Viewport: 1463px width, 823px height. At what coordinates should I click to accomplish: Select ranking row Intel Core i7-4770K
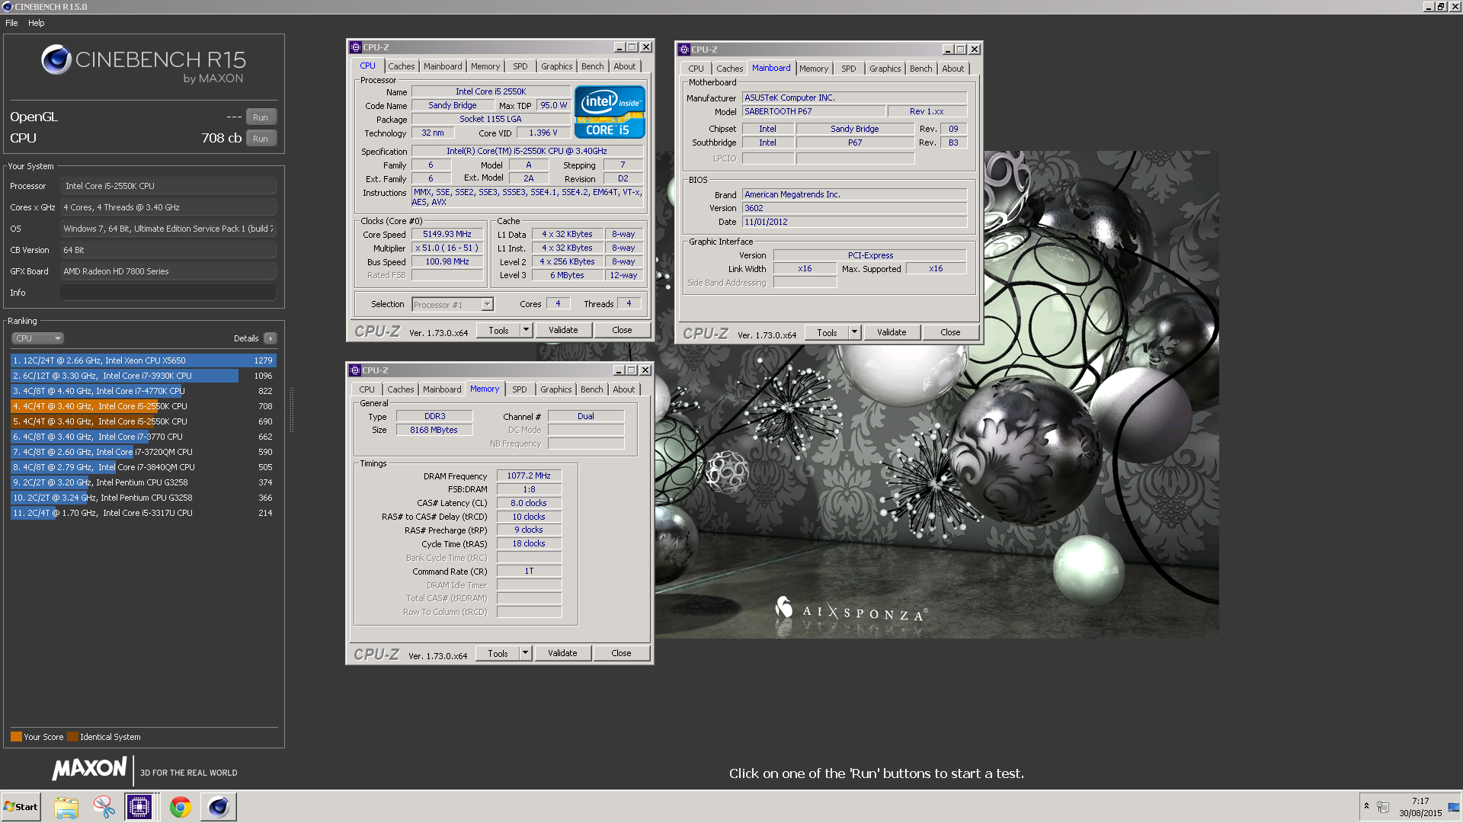tap(143, 391)
